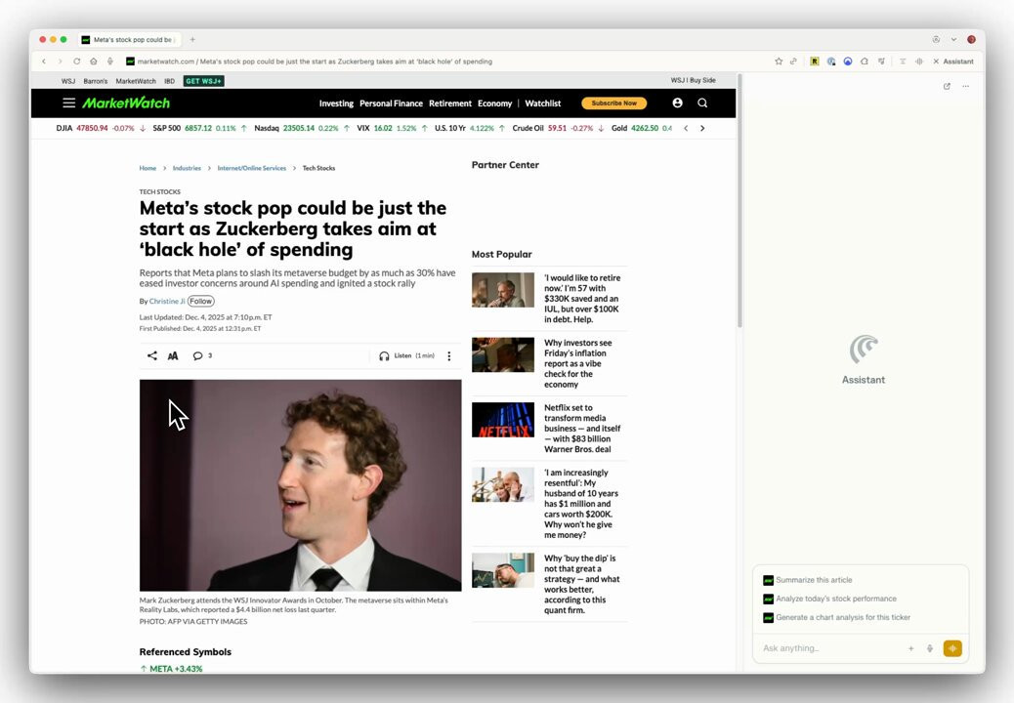Click the page vertical scrollbar thumb
Image resolution: width=1014 pixels, height=703 pixels.
point(739,203)
